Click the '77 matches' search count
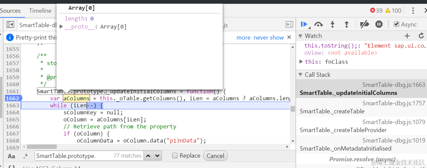The width and height of the screenshot is (427, 168). (x=128, y=156)
